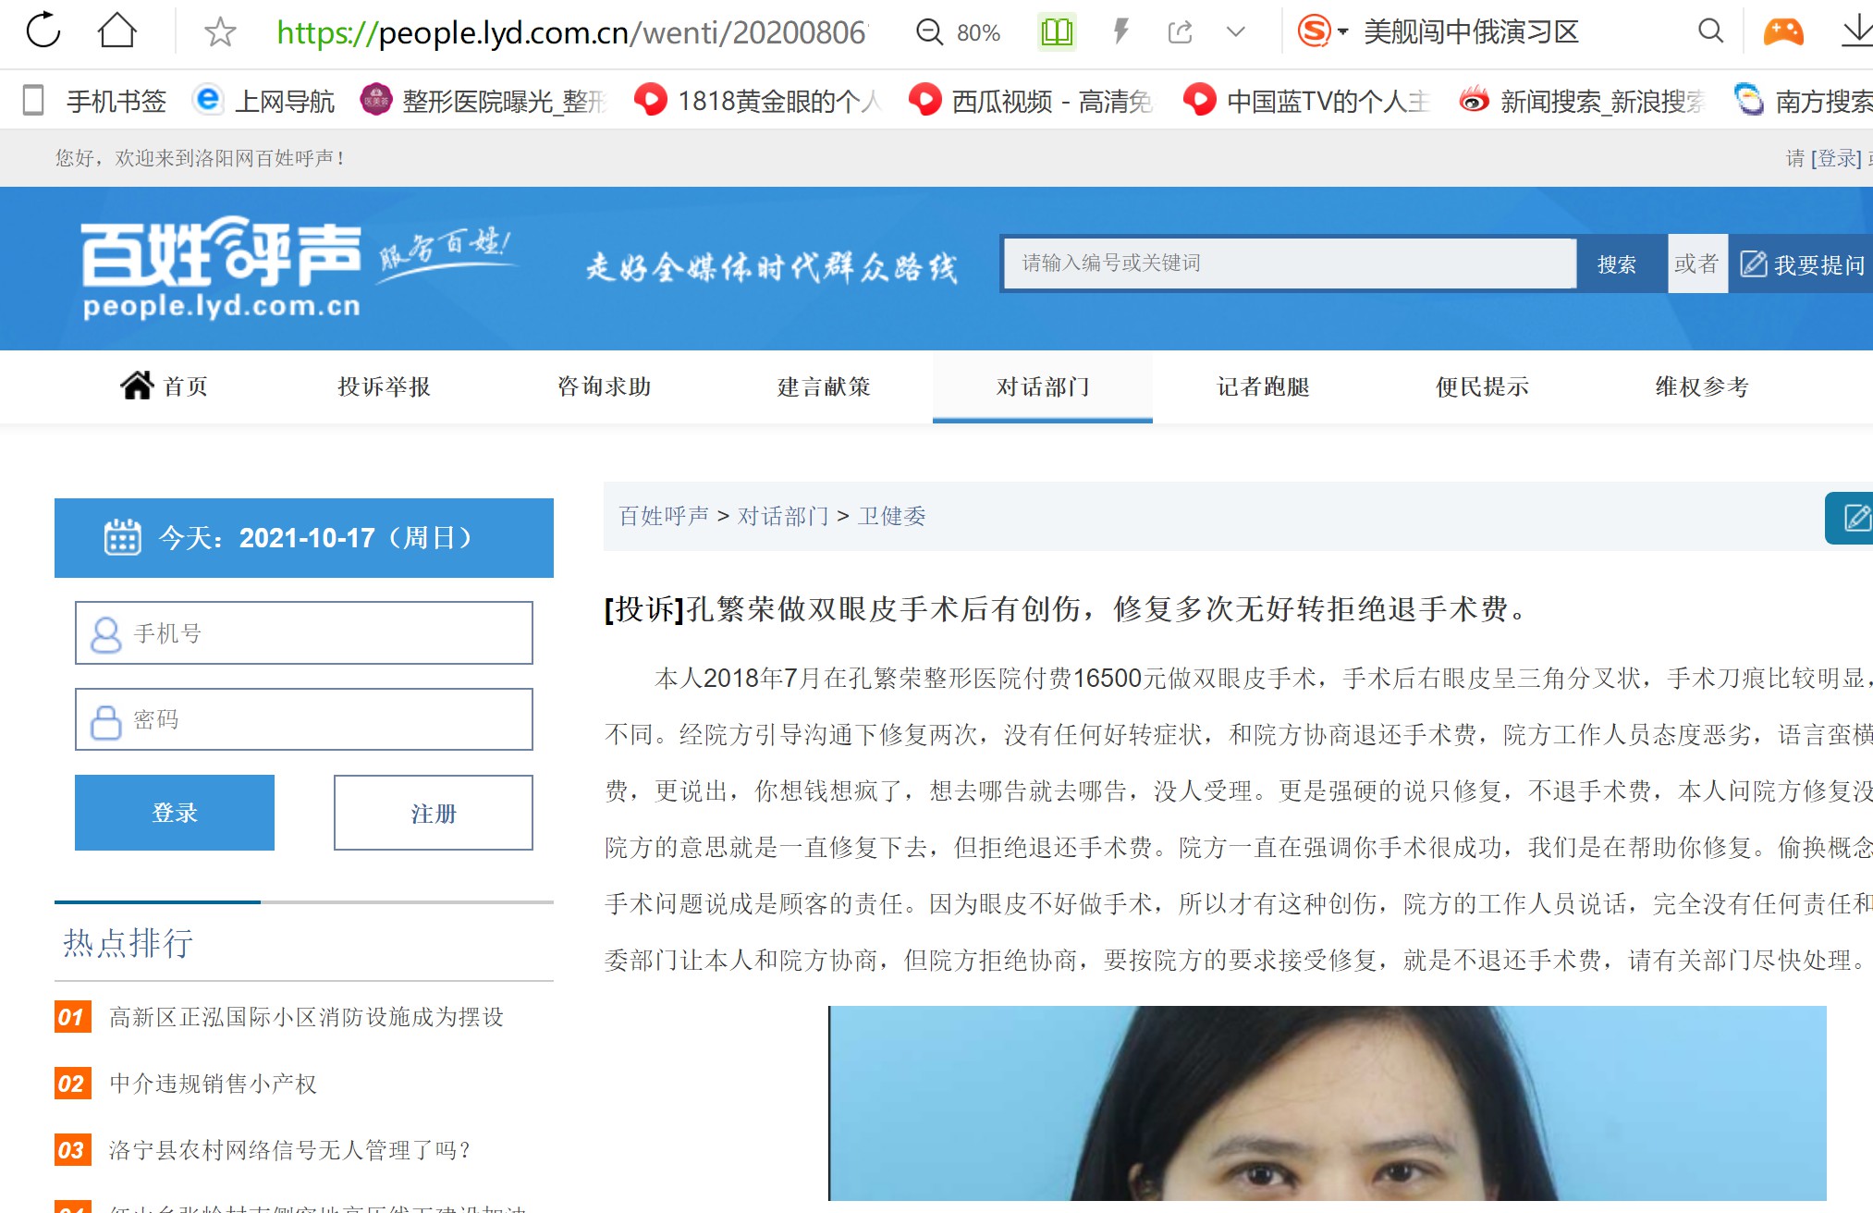
Task: Click the blue 登录 login button
Action: point(175,813)
